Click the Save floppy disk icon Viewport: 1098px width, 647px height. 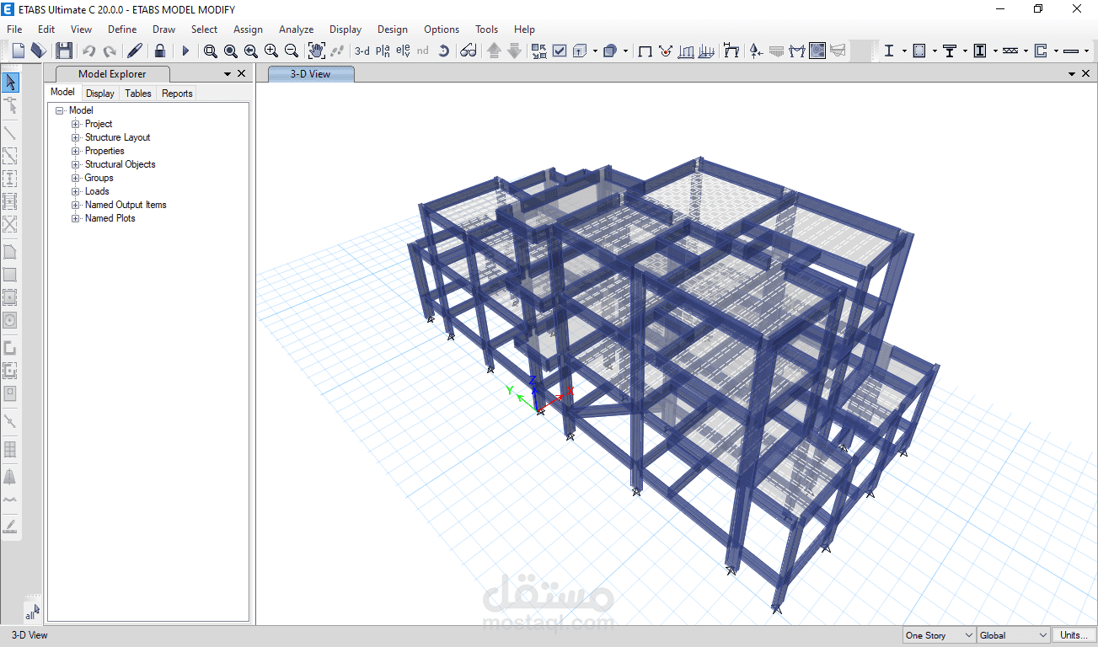[64, 51]
